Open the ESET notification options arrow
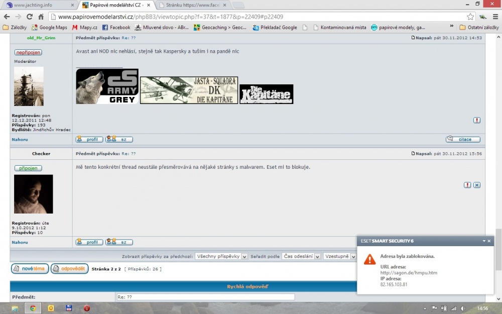502x314 pixels. point(484,241)
